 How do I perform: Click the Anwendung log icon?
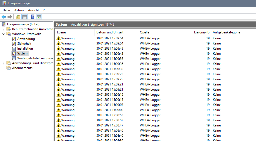coord(14,39)
